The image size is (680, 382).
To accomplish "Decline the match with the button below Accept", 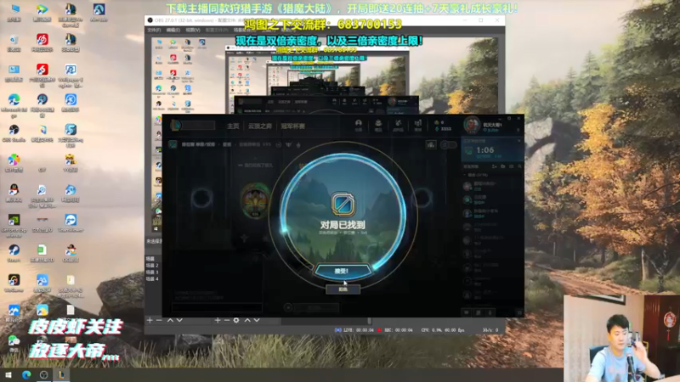I will (343, 289).
